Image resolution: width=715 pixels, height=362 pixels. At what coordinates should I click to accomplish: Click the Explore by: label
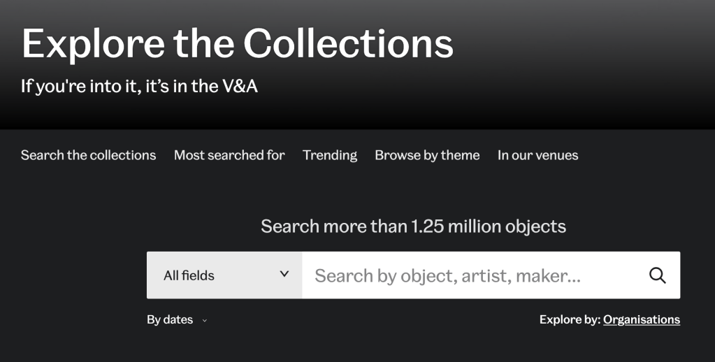(x=570, y=319)
